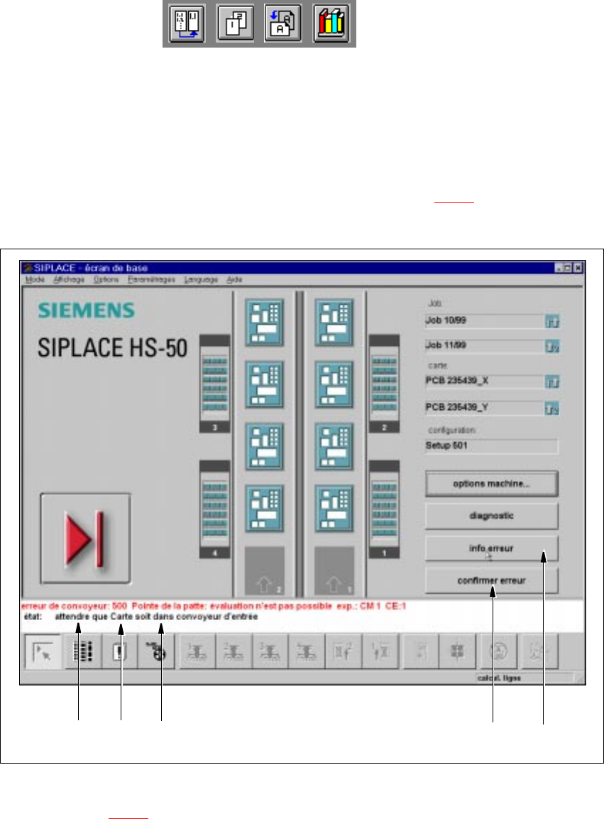Click the confirmer erreur button

pyautogui.click(x=491, y=581)
